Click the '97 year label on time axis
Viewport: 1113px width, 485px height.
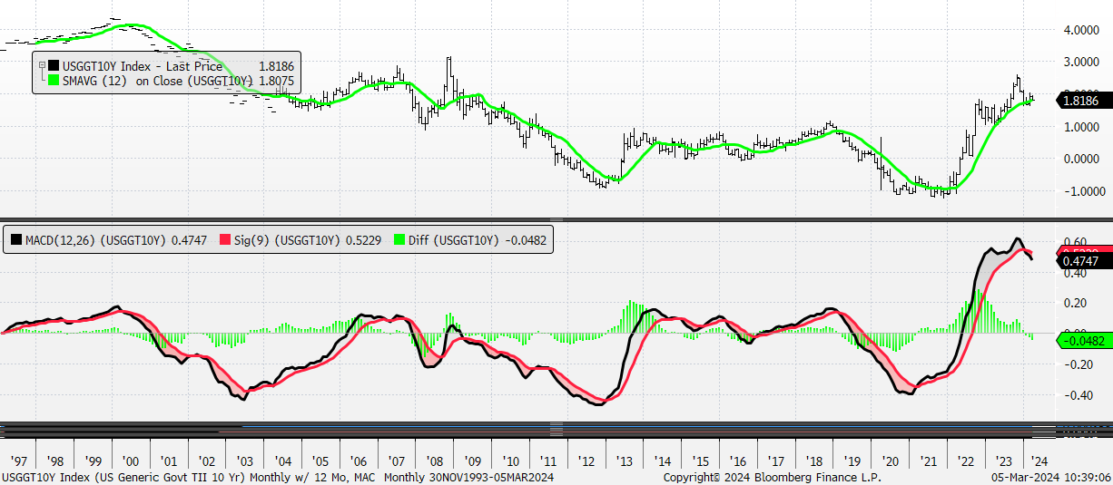(17, 460)
